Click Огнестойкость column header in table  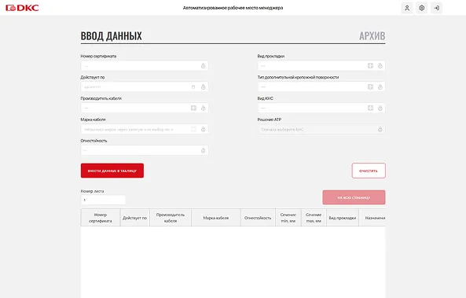point(258,218)
